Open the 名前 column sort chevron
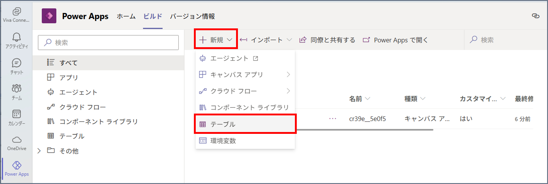The width and height of the screenshot is (548, 184). [x=367, y=99]
